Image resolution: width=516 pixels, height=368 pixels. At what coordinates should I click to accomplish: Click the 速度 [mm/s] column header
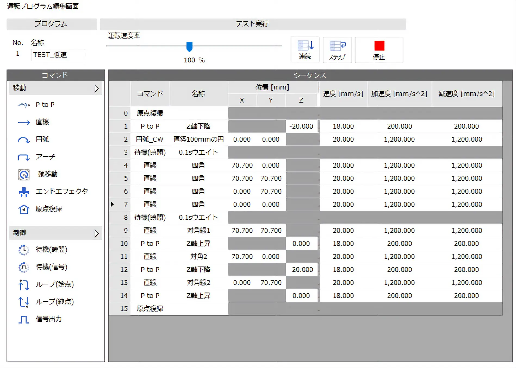[343, 94]
